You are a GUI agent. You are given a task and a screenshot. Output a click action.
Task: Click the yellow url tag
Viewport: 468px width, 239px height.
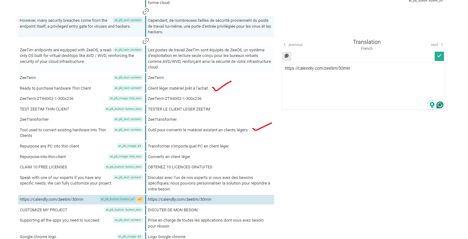(x=140, y=199)
